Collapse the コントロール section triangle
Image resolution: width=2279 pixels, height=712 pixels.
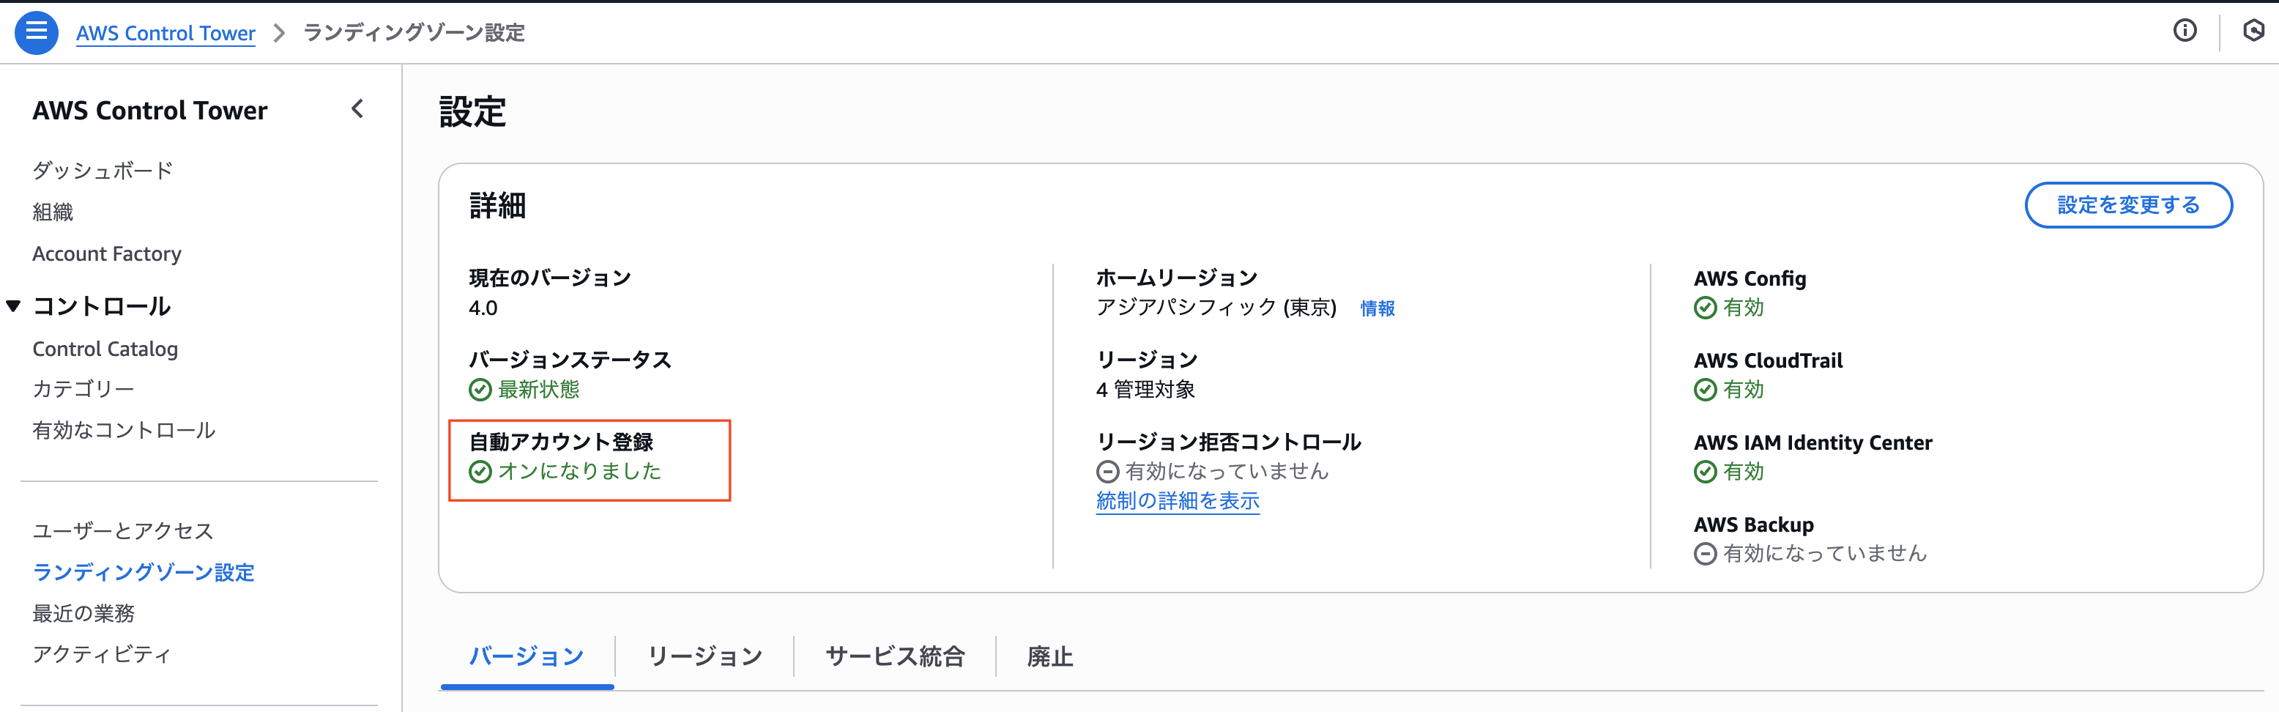(x=12, y=305)
